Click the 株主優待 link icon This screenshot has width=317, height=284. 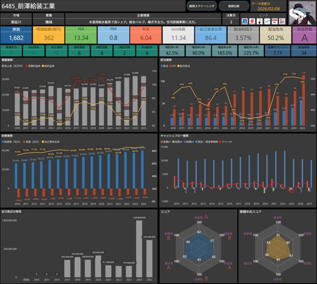(x=282, y=21)
